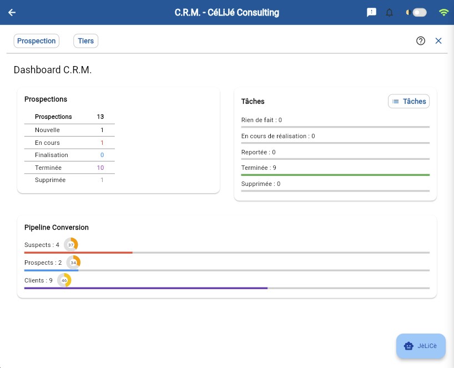454x368 pixels.
Task: Click the green Terminée progress bar
Action: (x=335, y=175)
